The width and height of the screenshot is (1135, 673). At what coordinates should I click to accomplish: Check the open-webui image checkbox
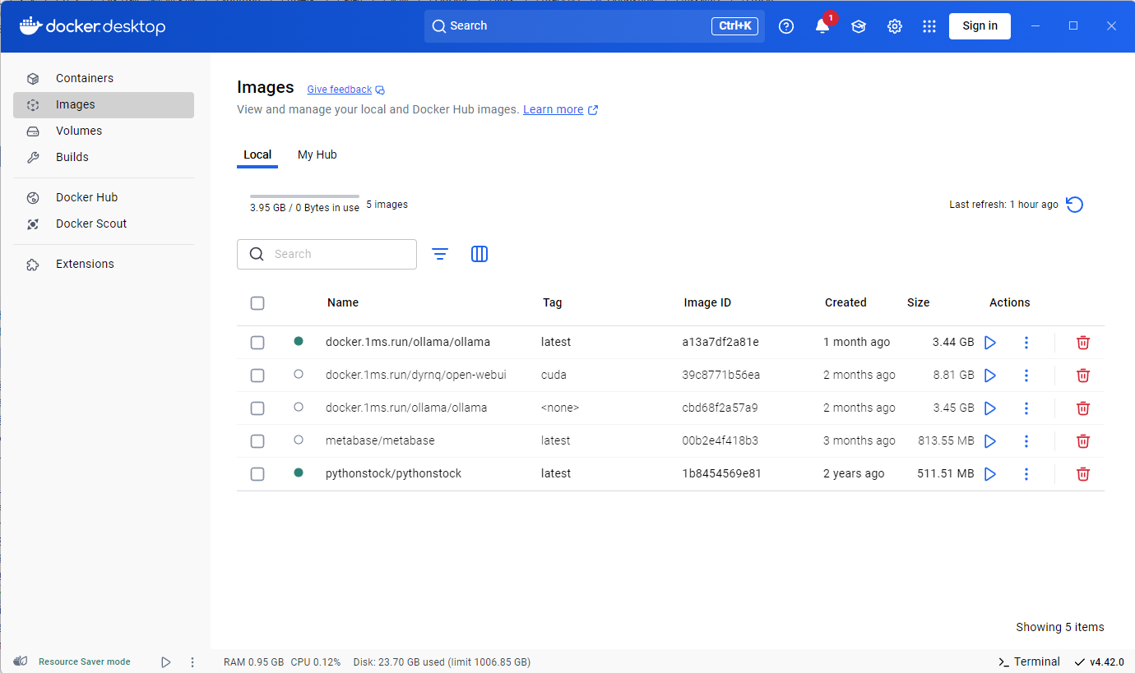(x=257, y=376)
